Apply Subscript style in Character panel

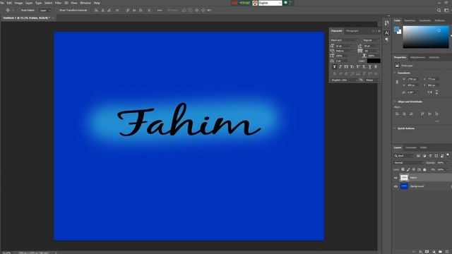[364, 67]
